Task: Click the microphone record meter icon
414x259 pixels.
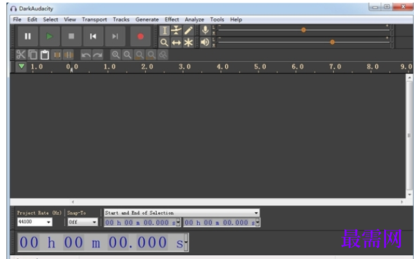Action: click(205, 31)
